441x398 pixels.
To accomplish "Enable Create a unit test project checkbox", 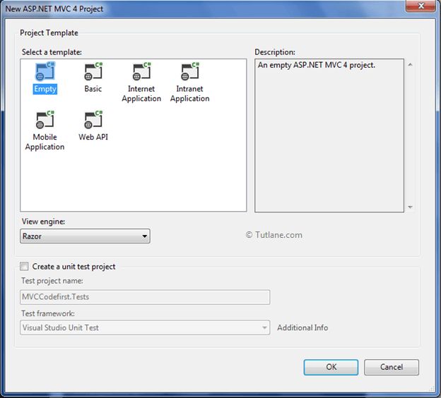I will pos(24,266).
